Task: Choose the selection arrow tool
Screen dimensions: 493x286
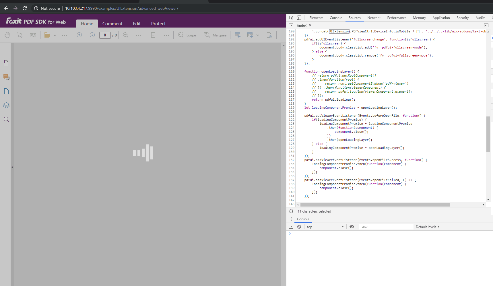Action: [x=20, y=35]
